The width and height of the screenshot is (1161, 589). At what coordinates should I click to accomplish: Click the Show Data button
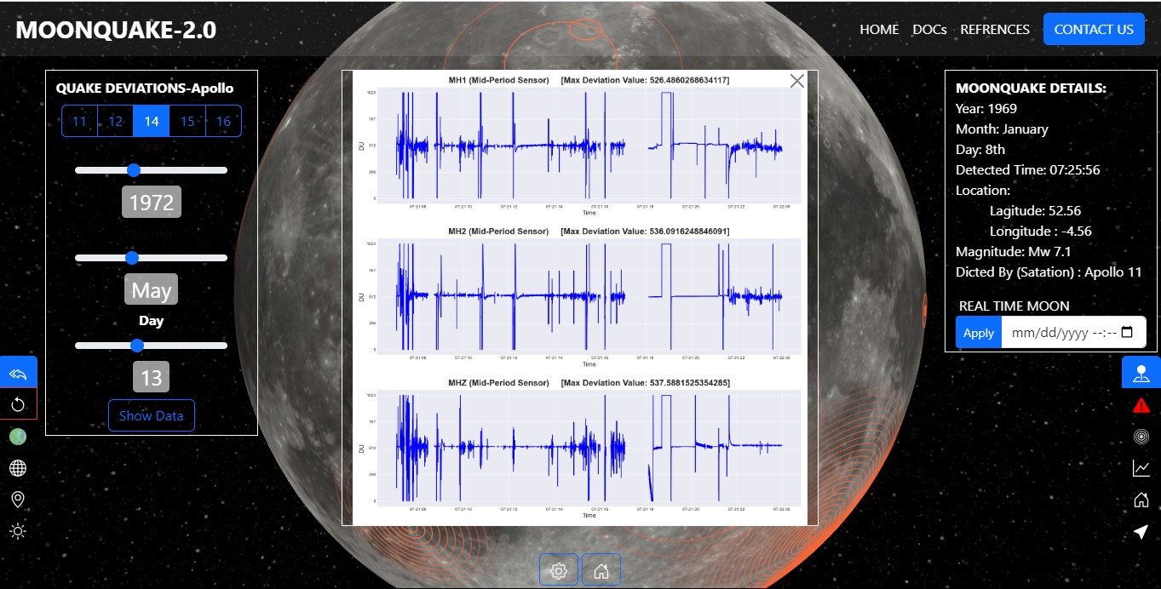coord(152,415)
